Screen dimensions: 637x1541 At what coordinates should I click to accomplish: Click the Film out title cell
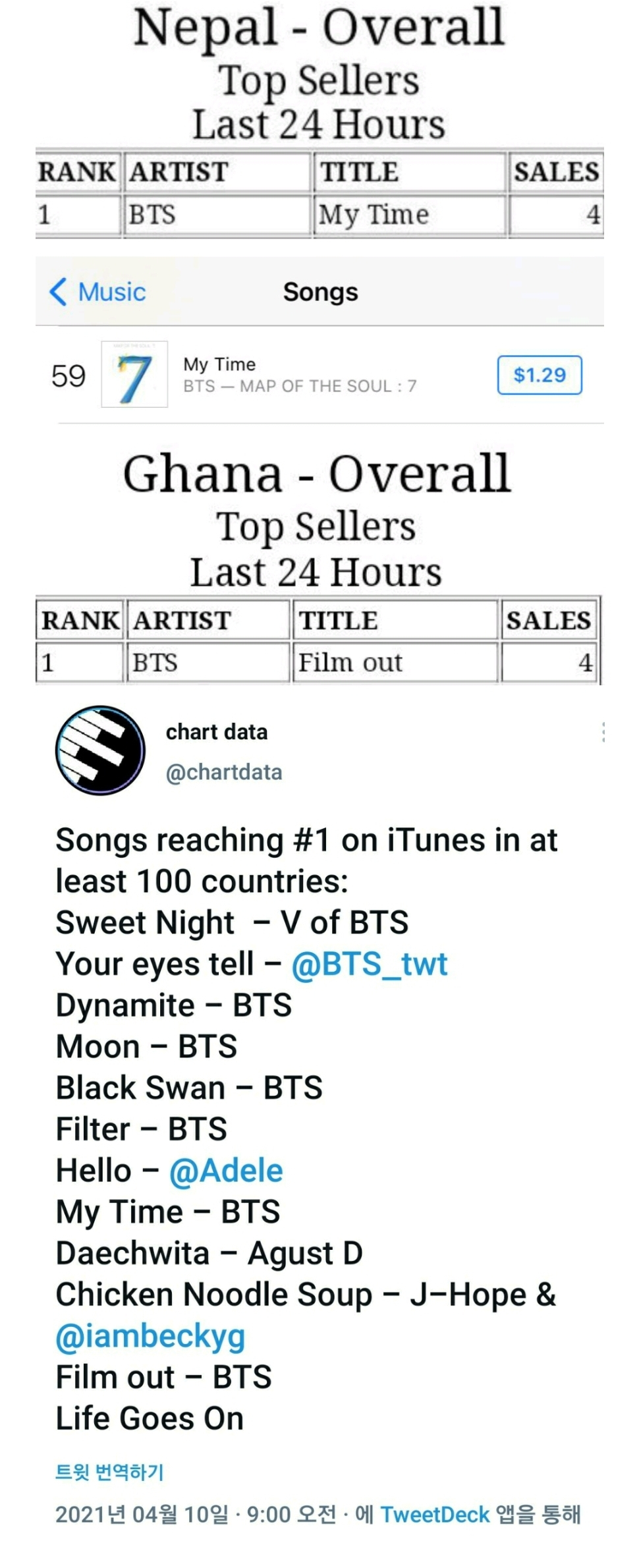350,662
